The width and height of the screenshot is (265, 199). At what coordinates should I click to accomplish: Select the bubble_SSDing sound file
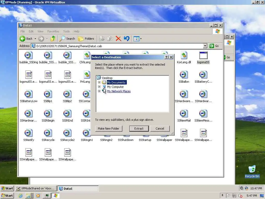[x=28, y=58]
